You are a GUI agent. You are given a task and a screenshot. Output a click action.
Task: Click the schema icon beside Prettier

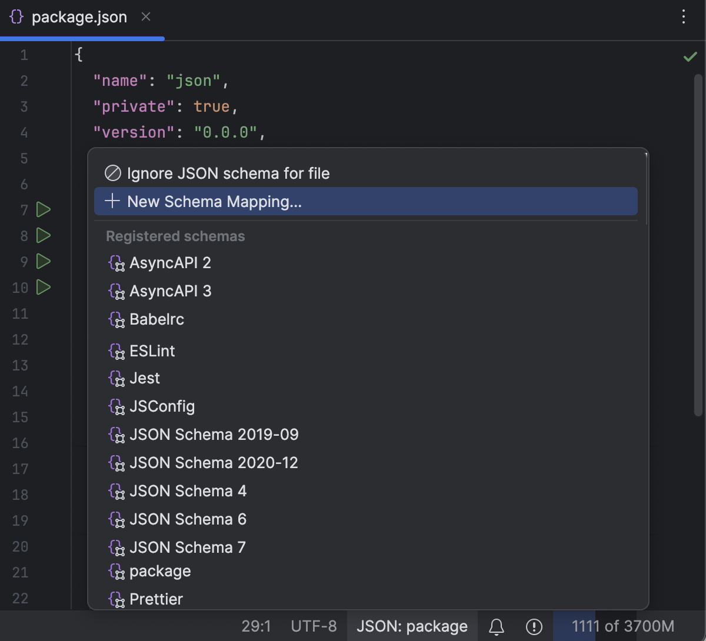point(116,599)
